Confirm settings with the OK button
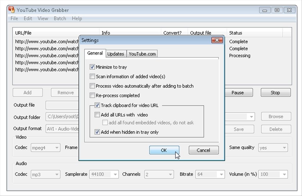 (x=164, y=150)
